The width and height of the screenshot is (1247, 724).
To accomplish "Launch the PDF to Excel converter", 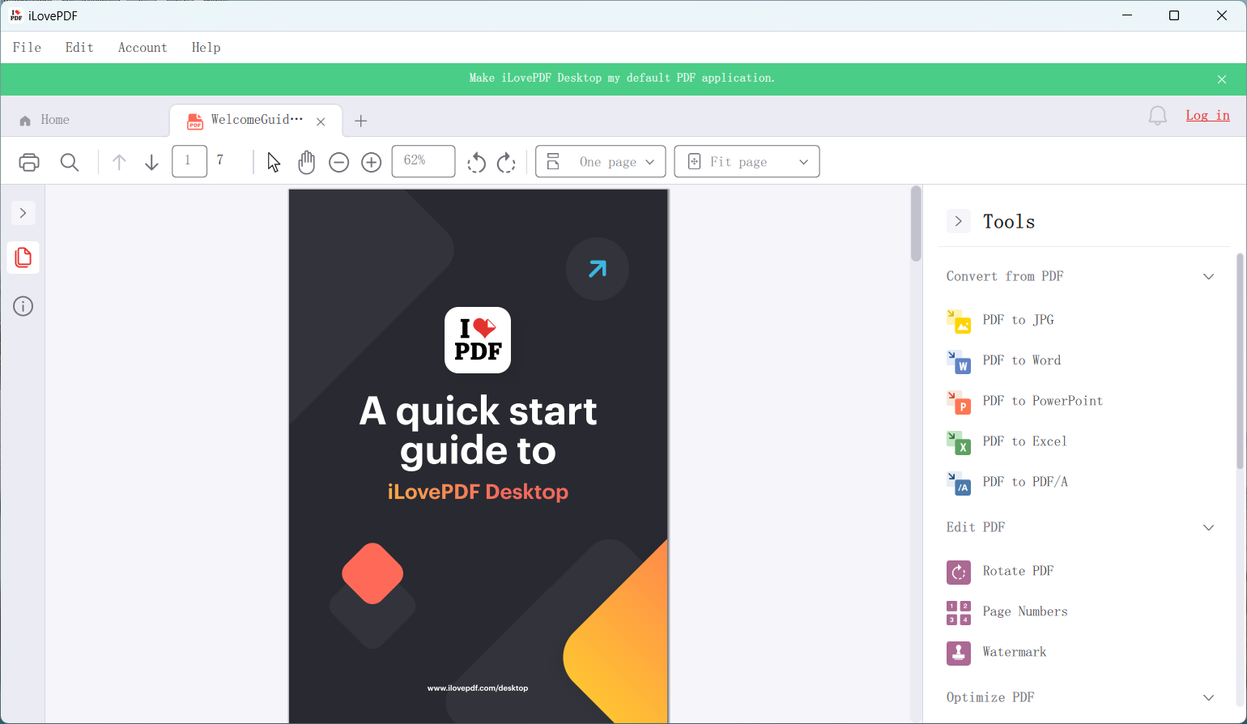I will [x=1024, y=441].
